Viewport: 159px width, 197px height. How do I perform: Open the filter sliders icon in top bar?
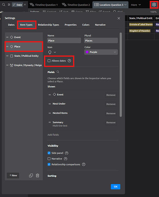(9, 5)
